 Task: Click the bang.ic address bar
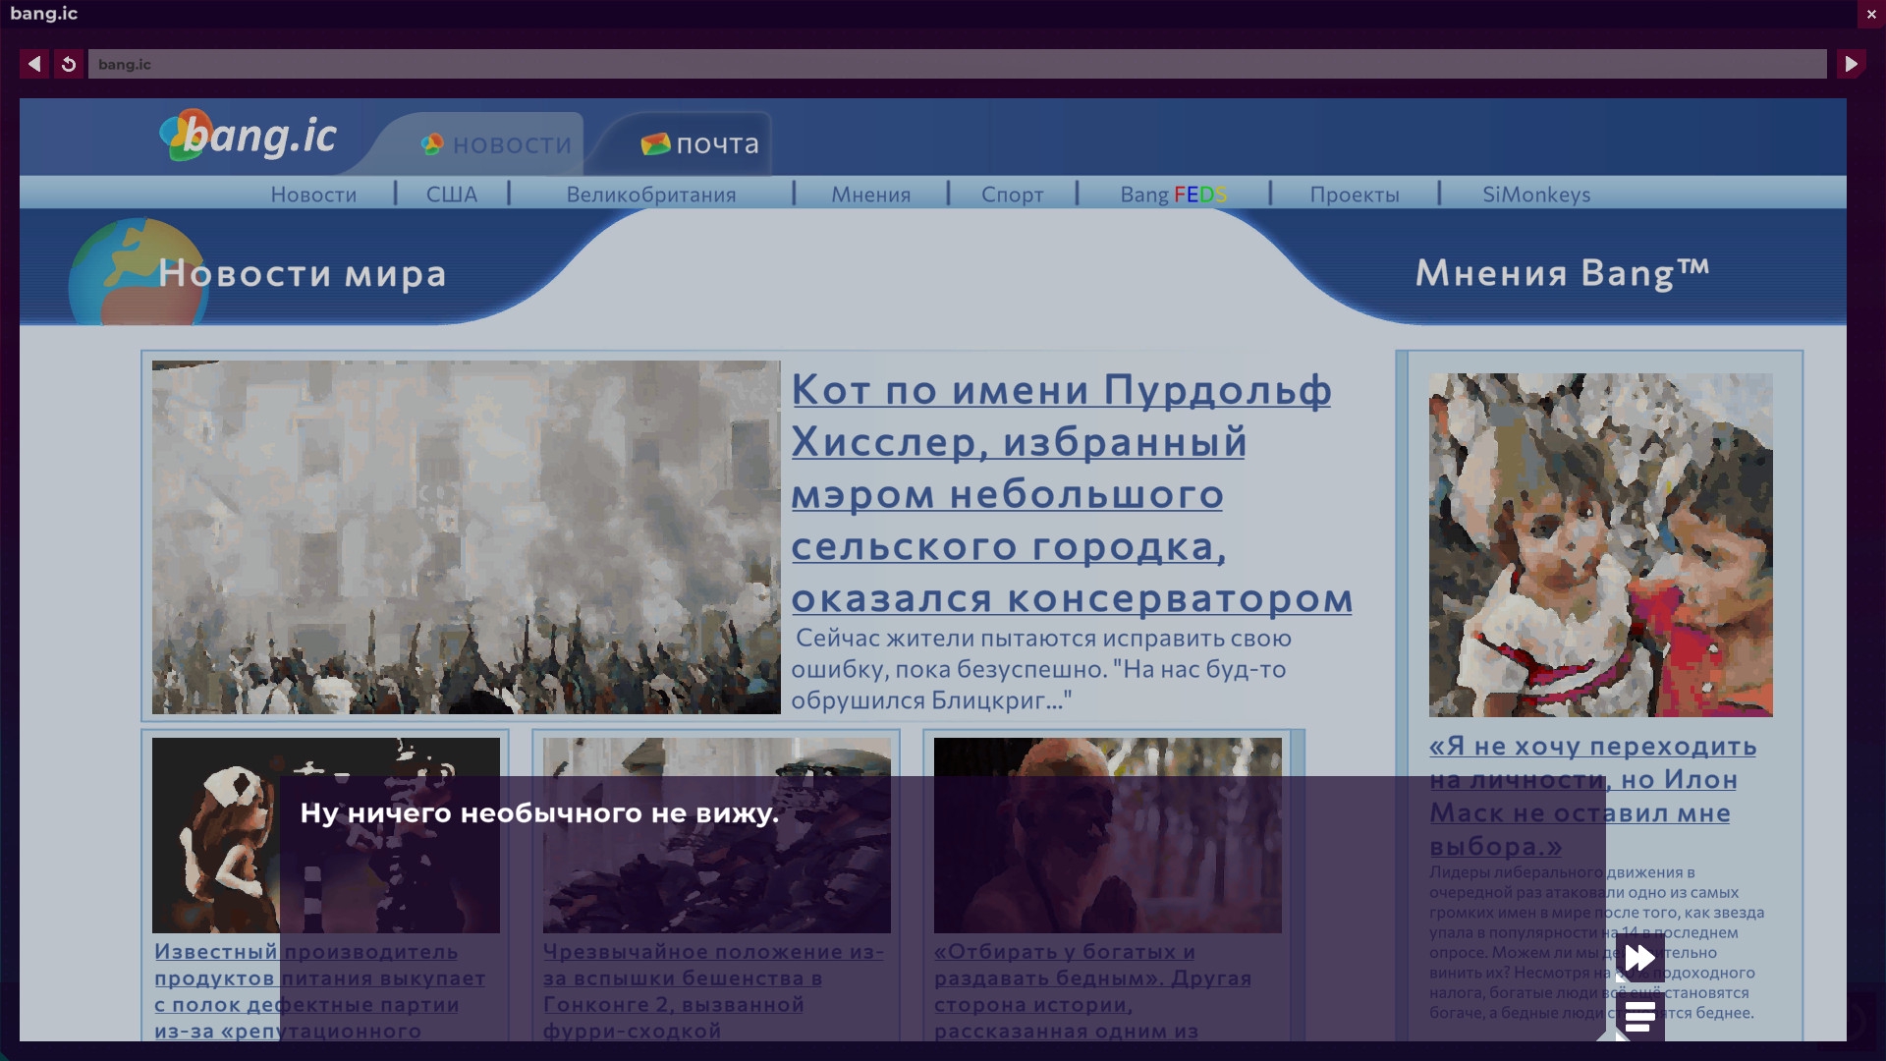957,64
